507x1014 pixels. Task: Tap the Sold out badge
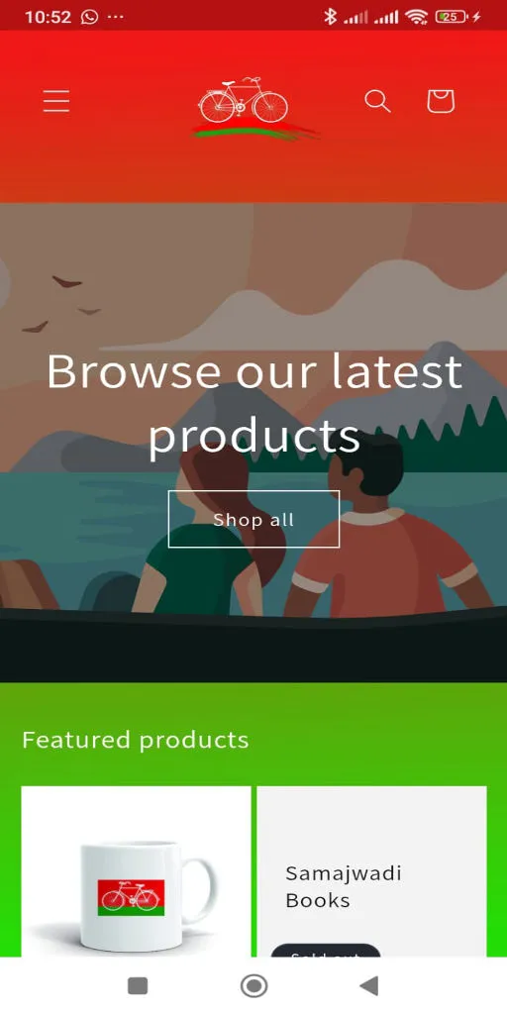[325, 951]
